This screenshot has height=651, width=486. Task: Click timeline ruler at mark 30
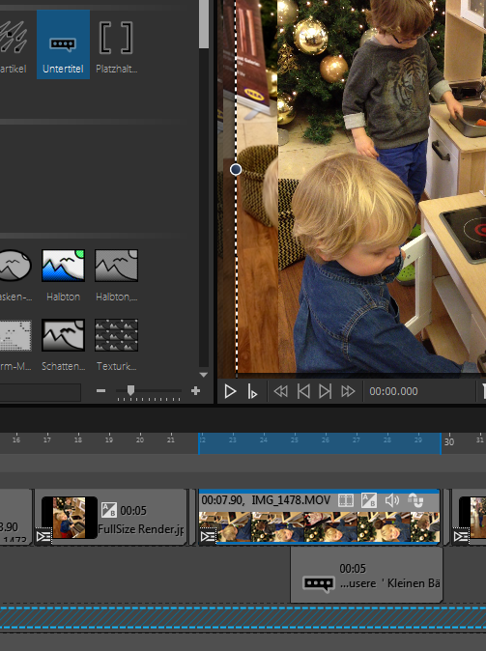point(449,441)
